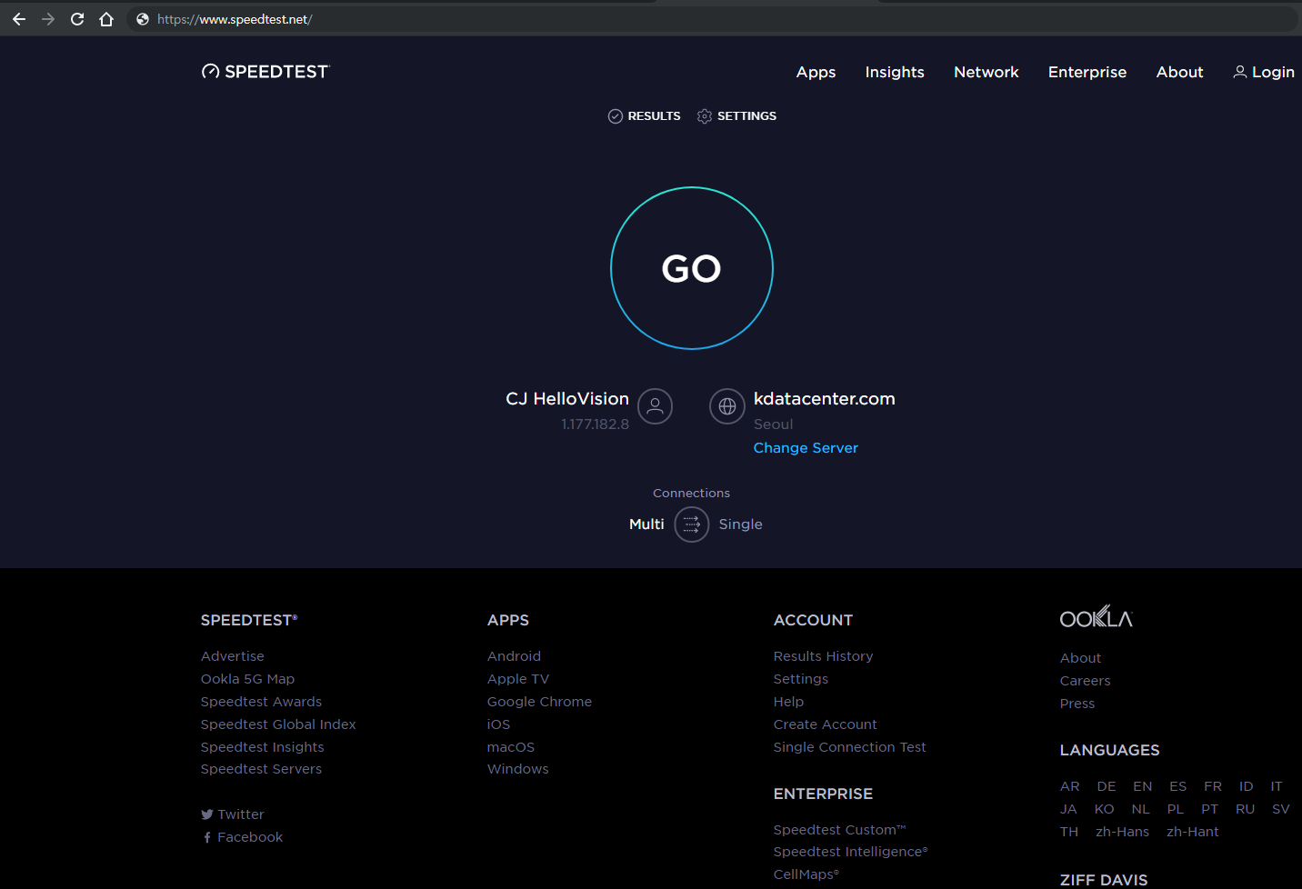Switch language to KO
Viewport: 1302px width, 889px height.
point(1104,809)
